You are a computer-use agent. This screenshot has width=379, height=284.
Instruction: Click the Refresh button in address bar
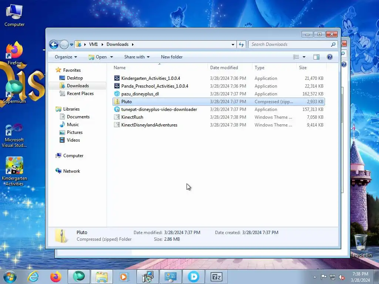click(x=241, y=44)
